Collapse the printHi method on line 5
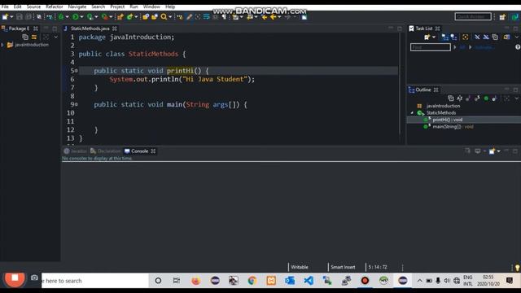Image resolution: width=521 pixels, height=293 pixels. 77,71
